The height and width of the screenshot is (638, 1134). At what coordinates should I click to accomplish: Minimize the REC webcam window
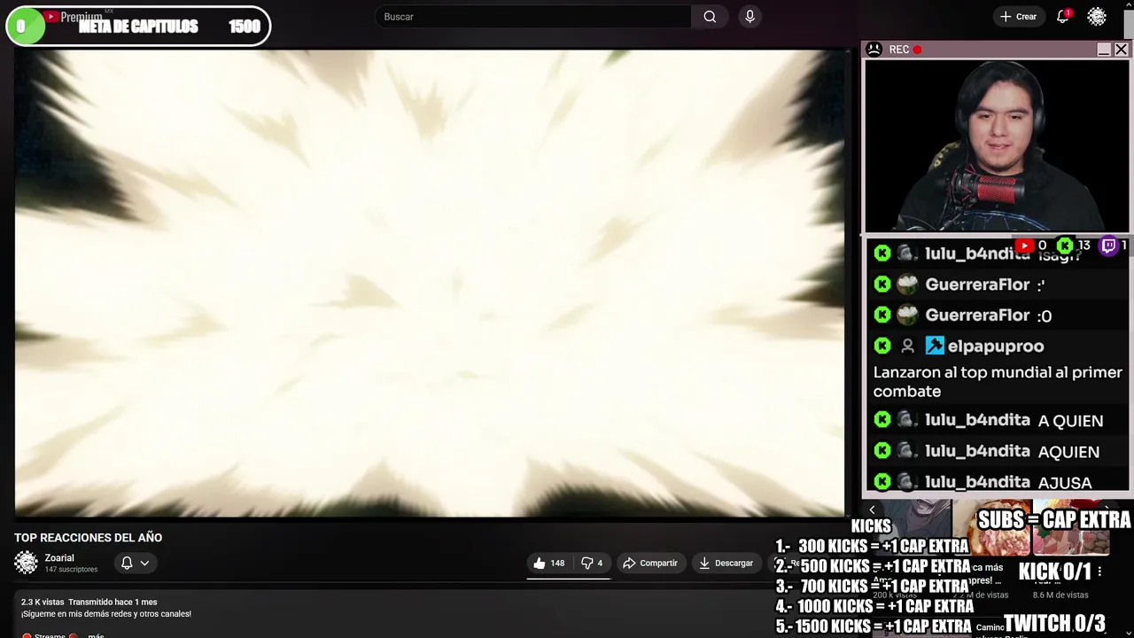coord(1103,50)
